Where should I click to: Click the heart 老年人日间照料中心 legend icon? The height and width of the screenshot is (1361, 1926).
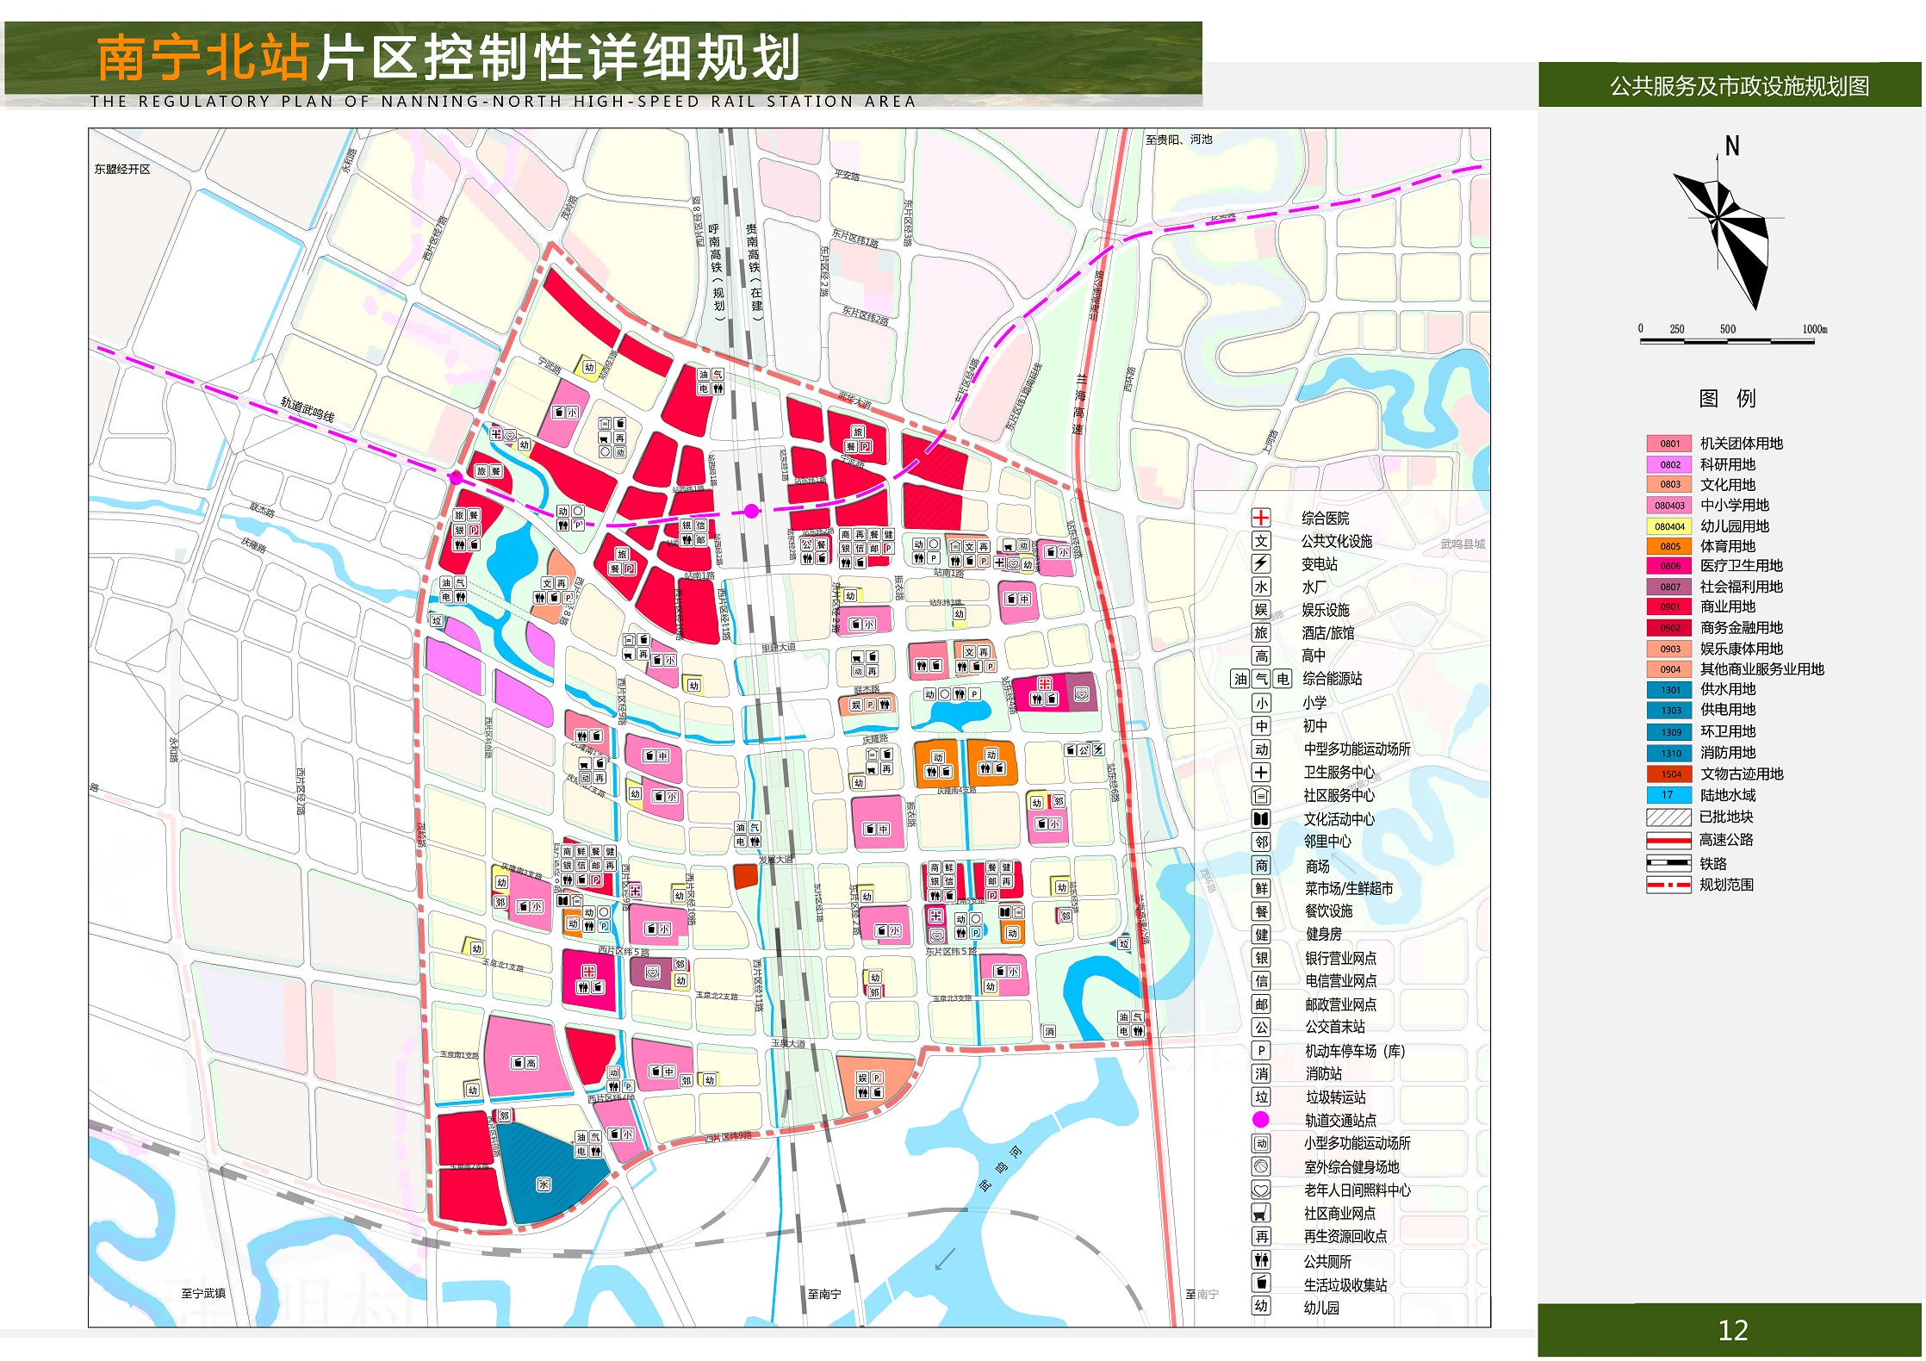point(1260,1190)
